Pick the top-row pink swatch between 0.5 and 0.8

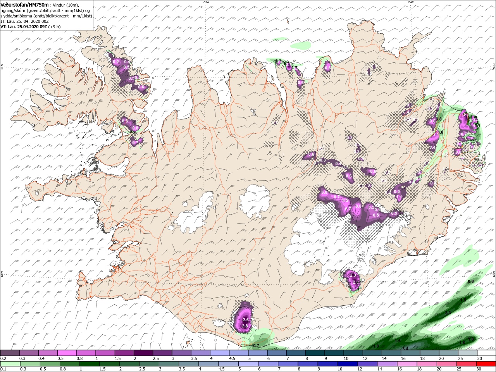click(x=67, y=353)
